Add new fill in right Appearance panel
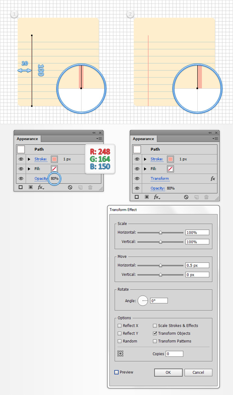233x395 pixels. point(146,197)
